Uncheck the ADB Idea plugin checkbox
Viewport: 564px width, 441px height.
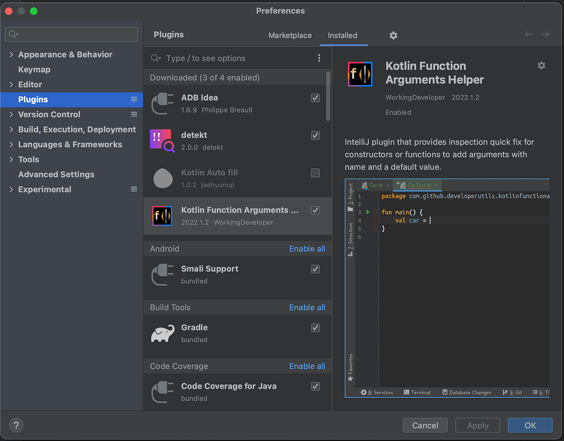point(315,98)
